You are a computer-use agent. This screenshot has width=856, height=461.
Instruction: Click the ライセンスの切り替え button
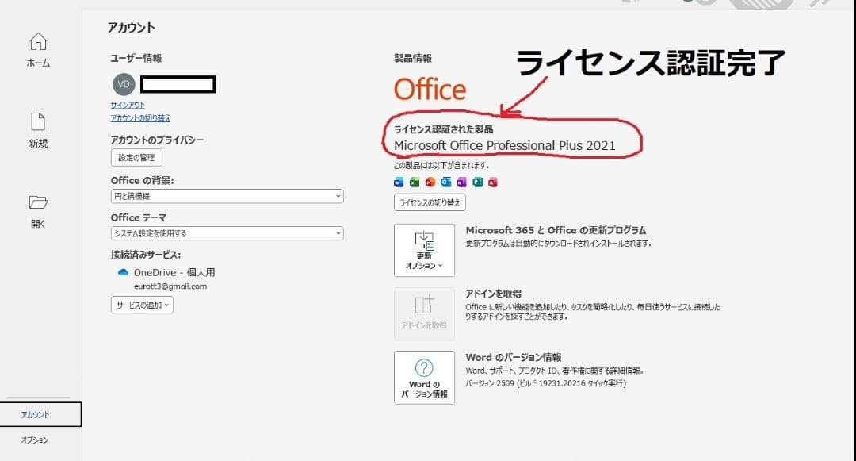click(x=429, y=202)
